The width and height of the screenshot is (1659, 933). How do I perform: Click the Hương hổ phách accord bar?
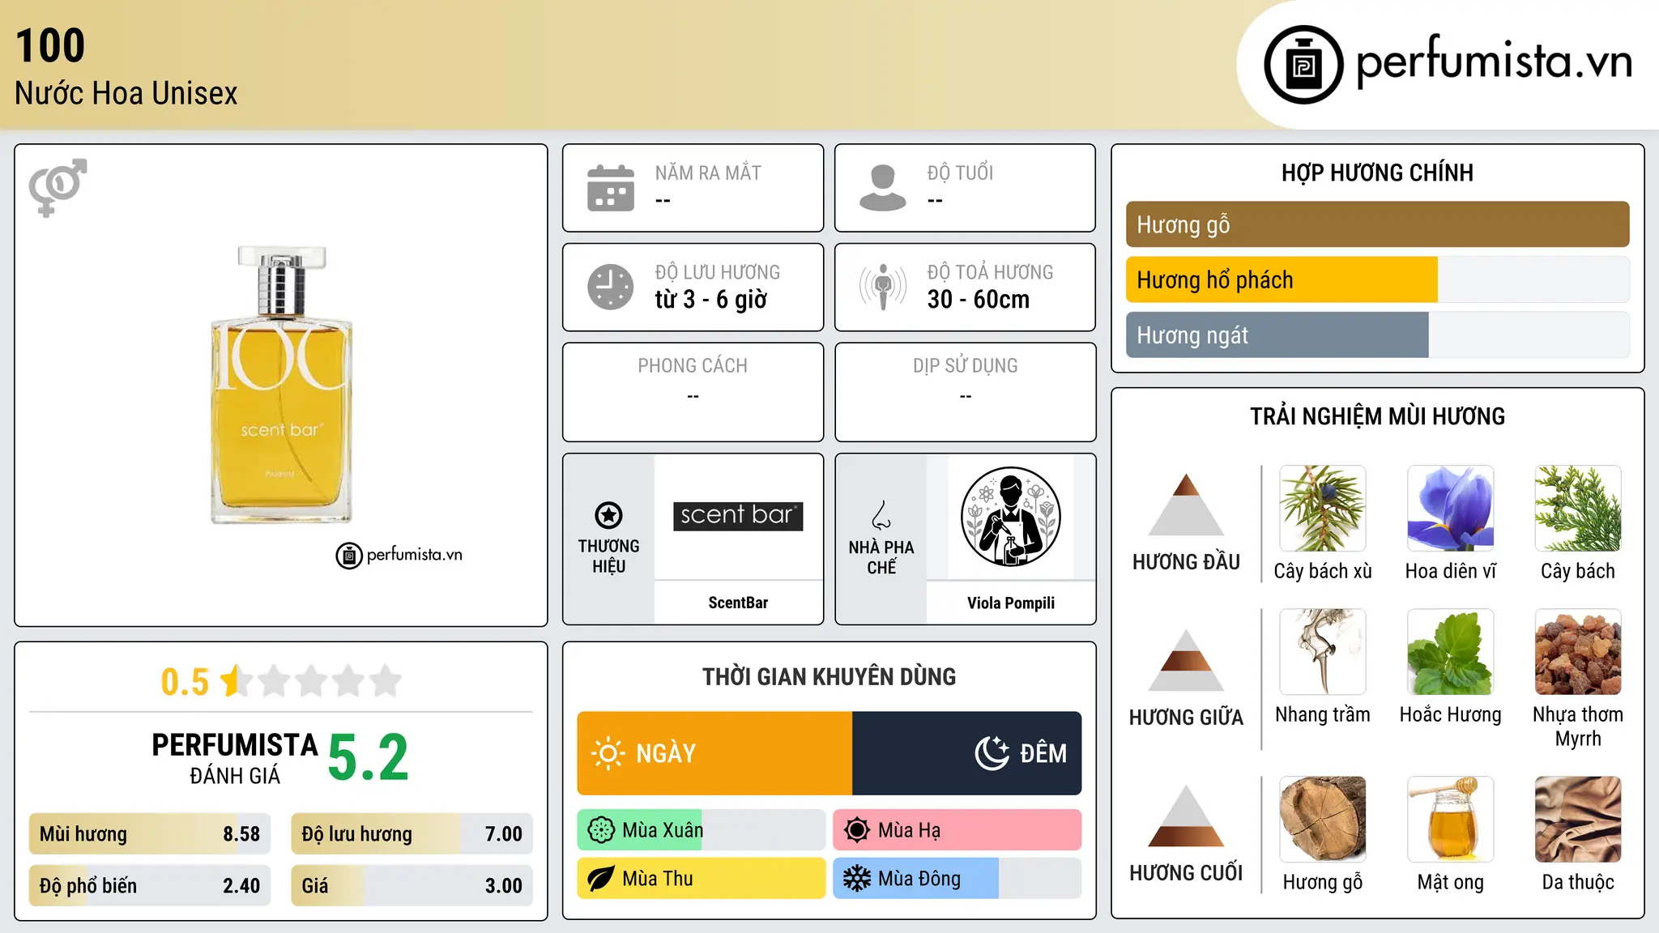[x=1378, y=280]
